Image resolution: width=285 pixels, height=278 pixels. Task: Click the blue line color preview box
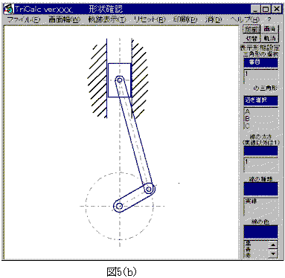pos(260,232)
